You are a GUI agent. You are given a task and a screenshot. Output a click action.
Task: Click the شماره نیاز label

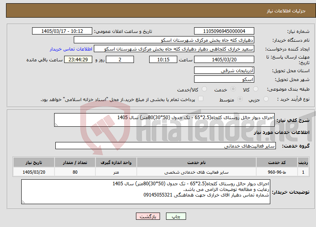pos(298,31)
